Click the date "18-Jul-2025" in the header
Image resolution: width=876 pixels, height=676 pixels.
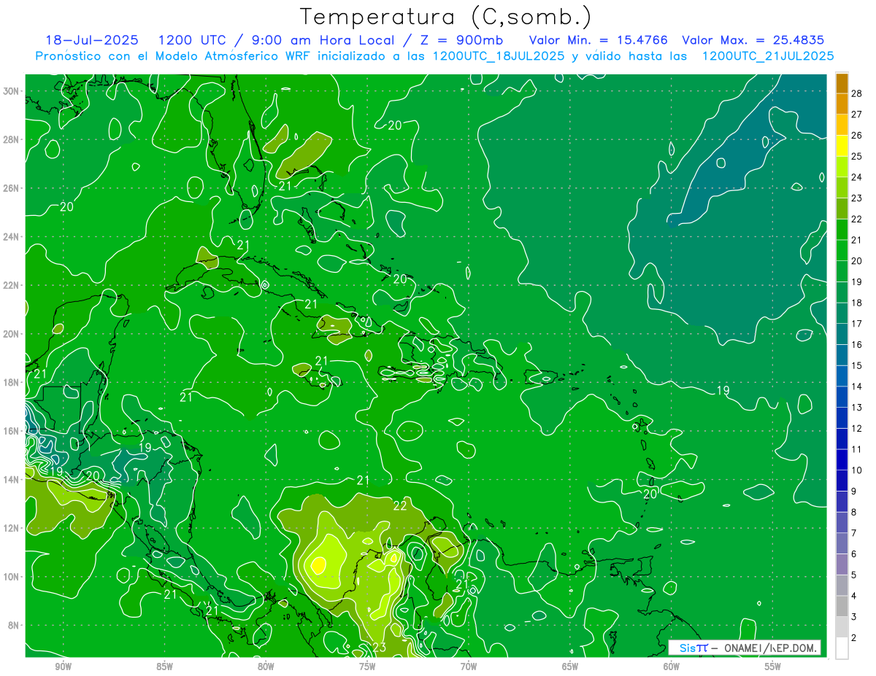[92, 40]
